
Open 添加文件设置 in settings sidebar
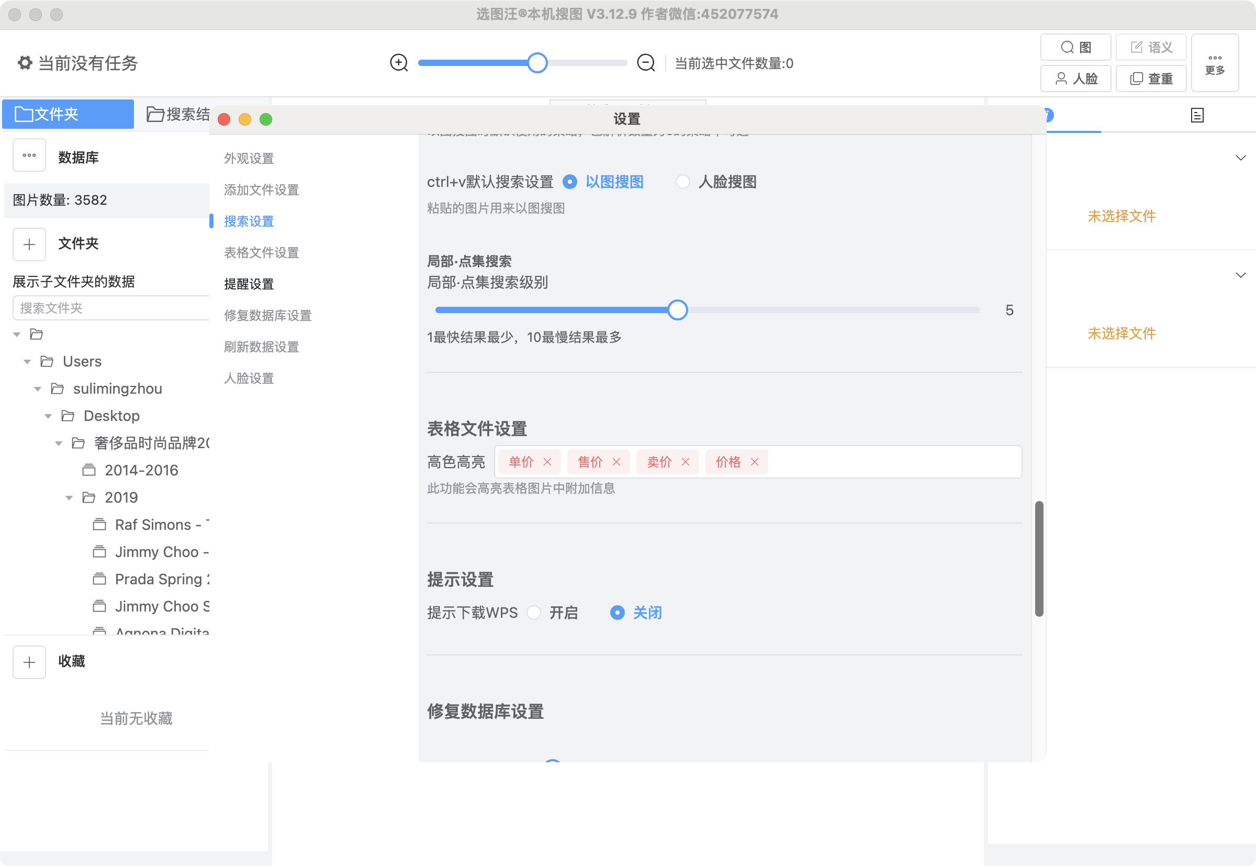pyautogui.click(x=262, y=190)
